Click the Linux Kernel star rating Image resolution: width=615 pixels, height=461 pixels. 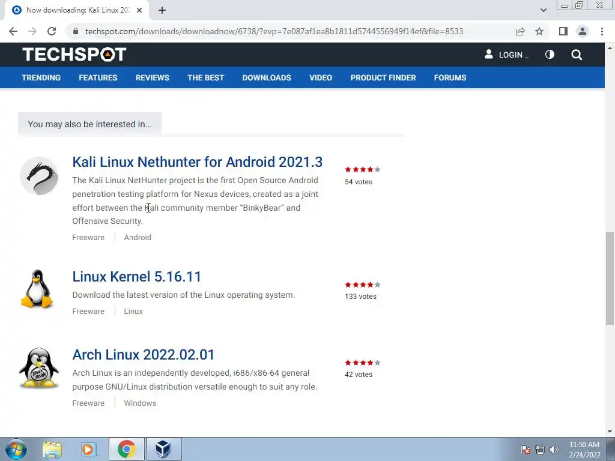362,285
